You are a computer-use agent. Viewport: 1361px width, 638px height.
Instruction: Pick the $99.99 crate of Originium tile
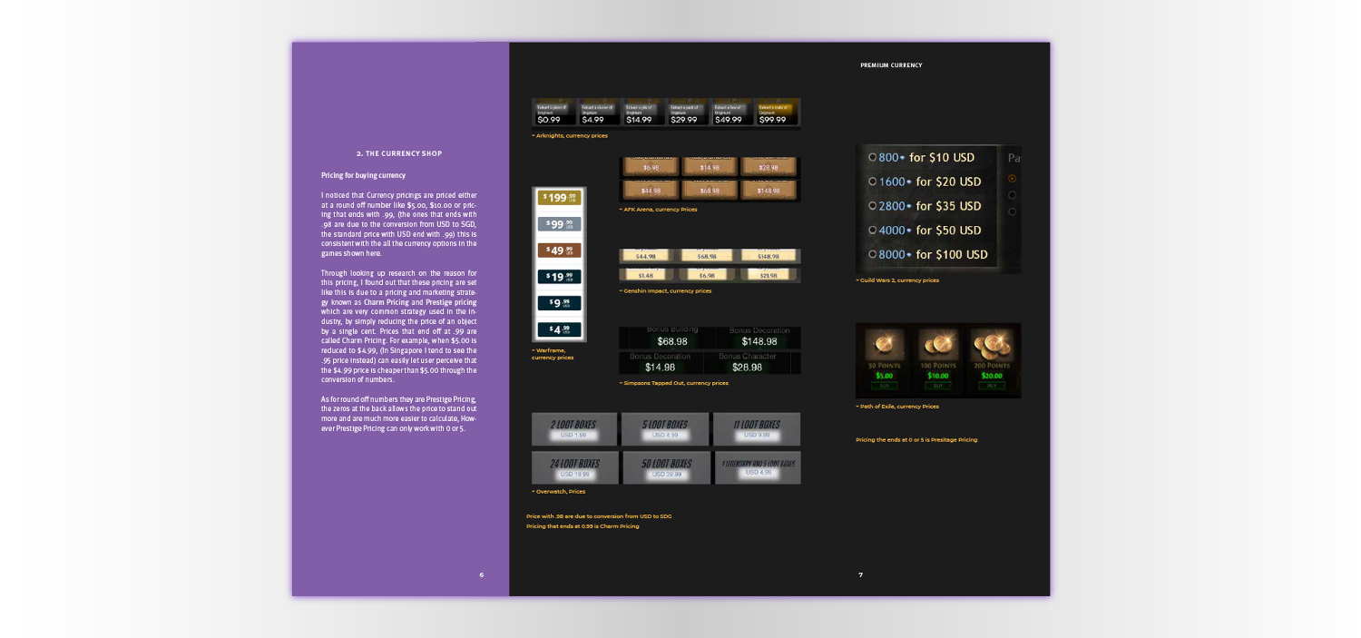pyautogui.click(x=778, y=113)
